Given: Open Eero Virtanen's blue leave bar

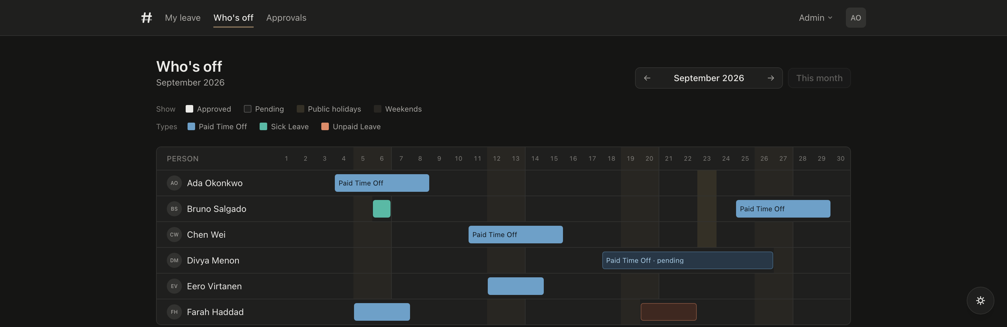Looking at the screenshot, I should [x=516, y=286].
